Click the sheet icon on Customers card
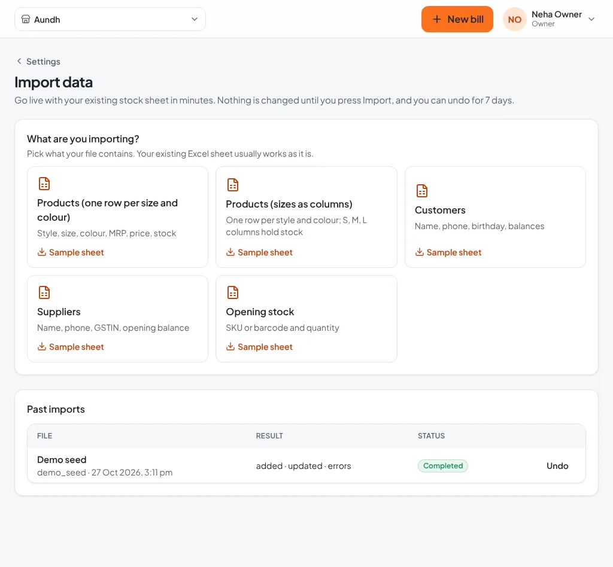Screen dimensions: 613x567 422,191
